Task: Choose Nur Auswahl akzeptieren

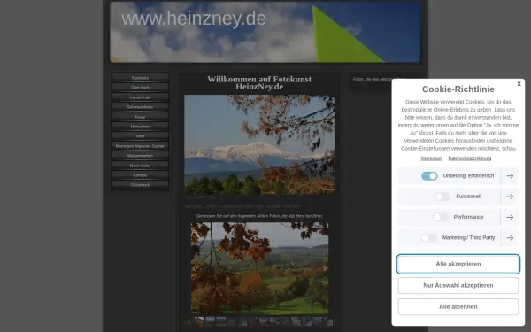Action: 458,285
